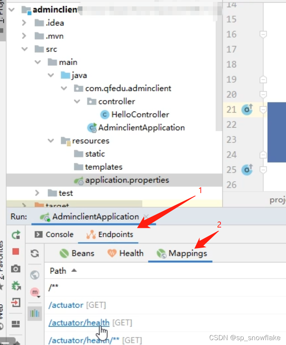Open the Console tab
286x345 pixels.
click(x=54, y=234)
